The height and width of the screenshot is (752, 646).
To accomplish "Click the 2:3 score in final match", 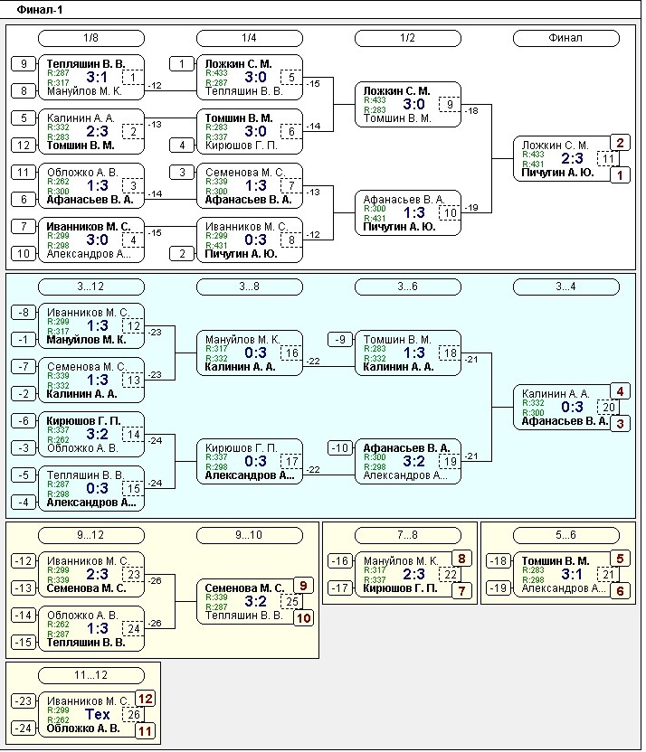I will (570, 158).
